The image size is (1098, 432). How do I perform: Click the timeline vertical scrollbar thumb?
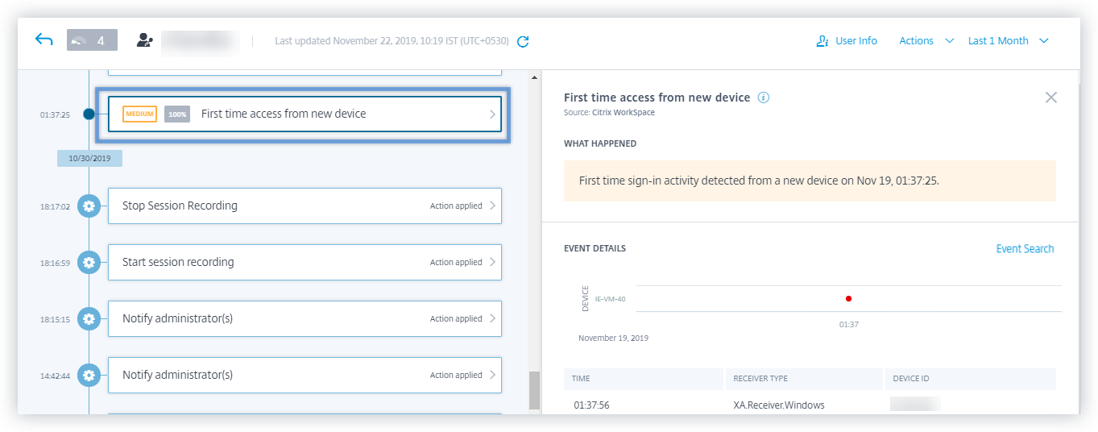coord(533,390)
